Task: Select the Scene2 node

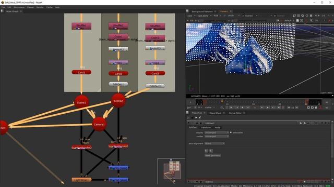Action: coord(118,101)
